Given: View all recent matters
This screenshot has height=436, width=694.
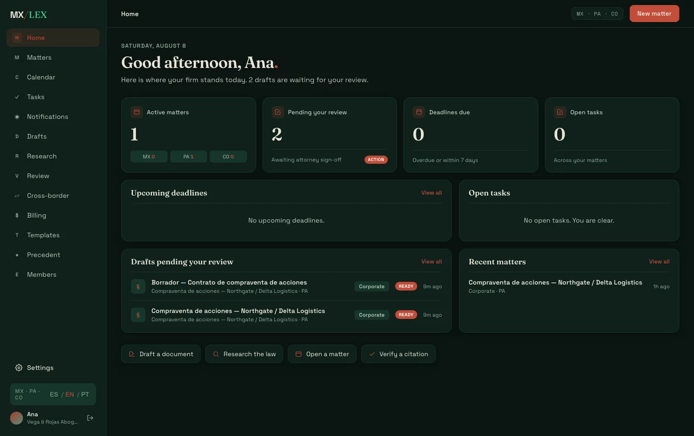Looking at the screenshot, I should (659, 262).
